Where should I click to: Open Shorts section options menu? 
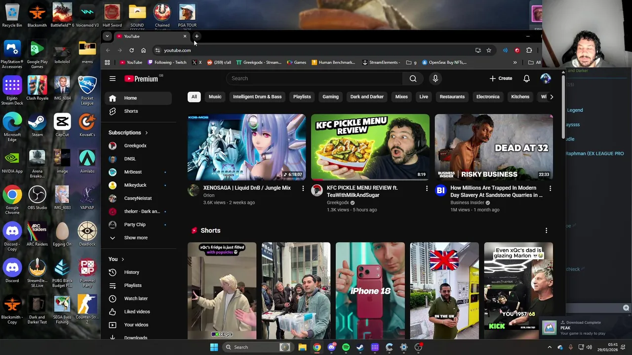[546, 230]
